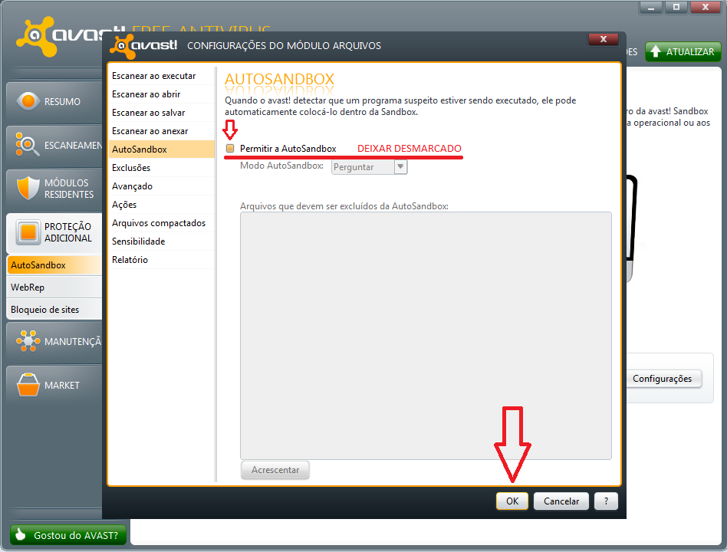
Task: Select AutoSandbox under Proteção Adicional sidebar
Action: point(54,265)
